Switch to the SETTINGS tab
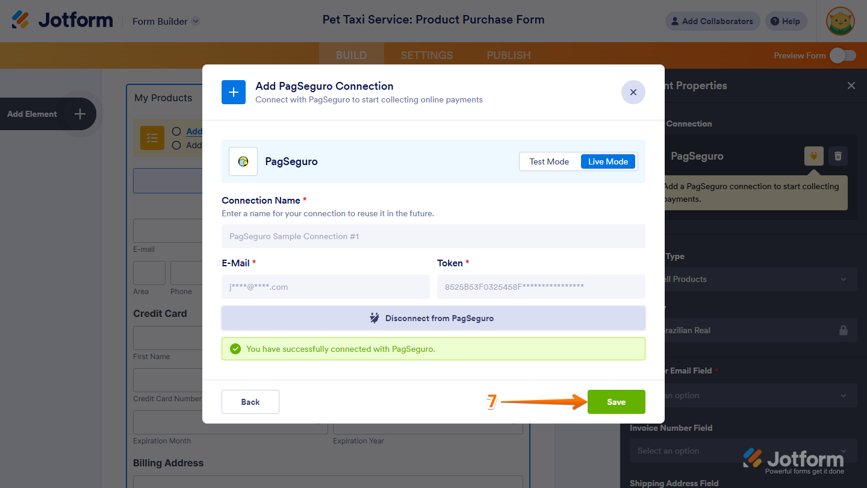 click(426, 55)
